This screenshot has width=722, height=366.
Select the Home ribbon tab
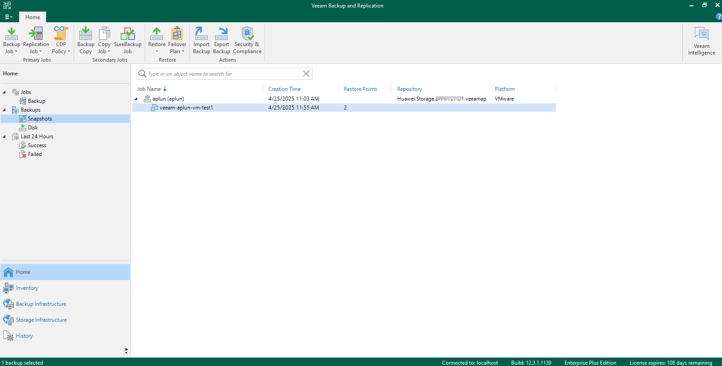click(32, 17)
